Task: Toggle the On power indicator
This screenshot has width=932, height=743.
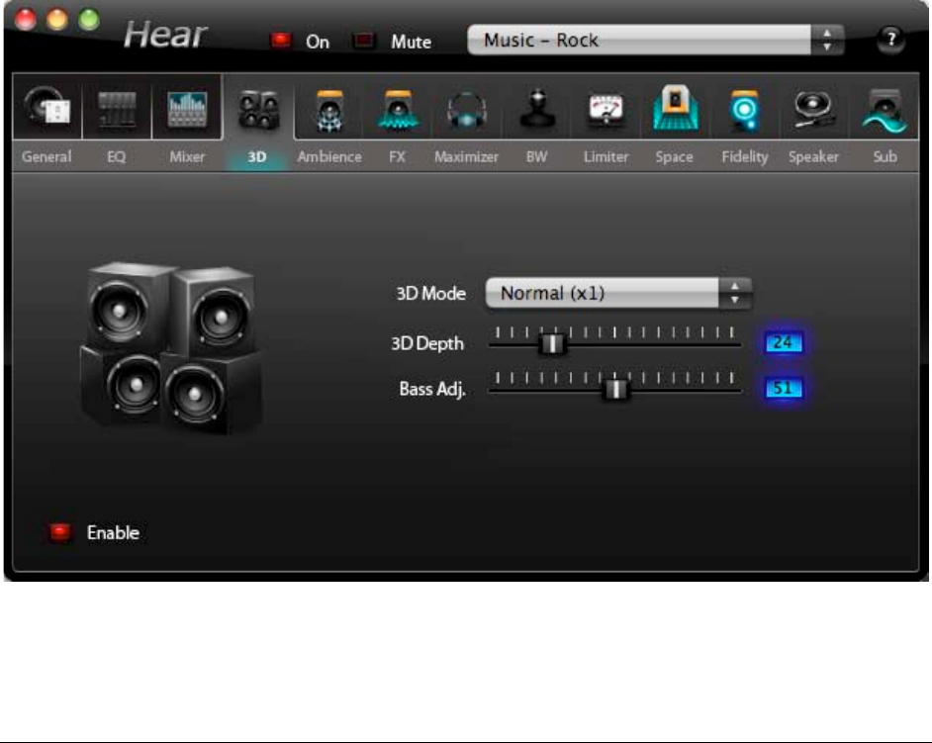Action: pyautogui.click(x=281, y=41)
